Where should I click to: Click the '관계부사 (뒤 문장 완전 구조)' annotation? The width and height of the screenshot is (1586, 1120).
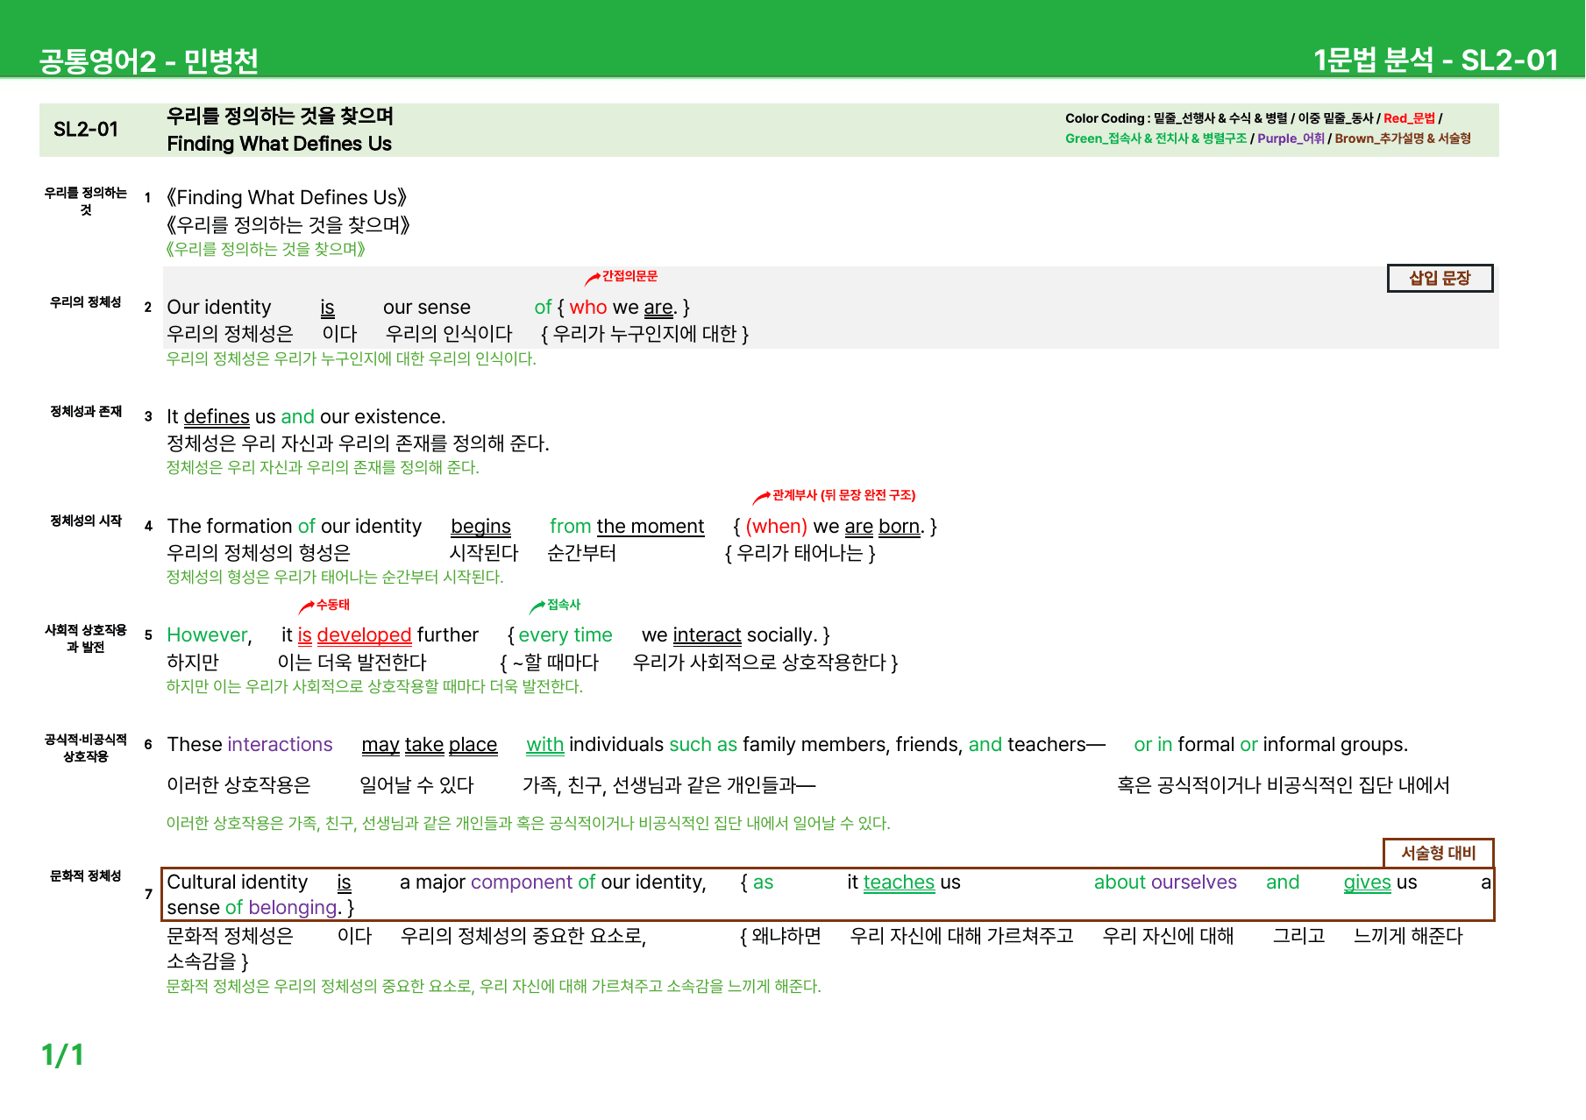point(843,495)
